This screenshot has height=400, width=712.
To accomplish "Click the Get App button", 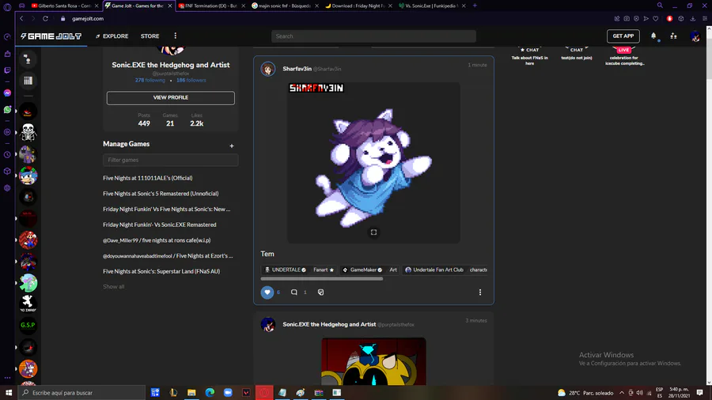I will click(623, 36).
